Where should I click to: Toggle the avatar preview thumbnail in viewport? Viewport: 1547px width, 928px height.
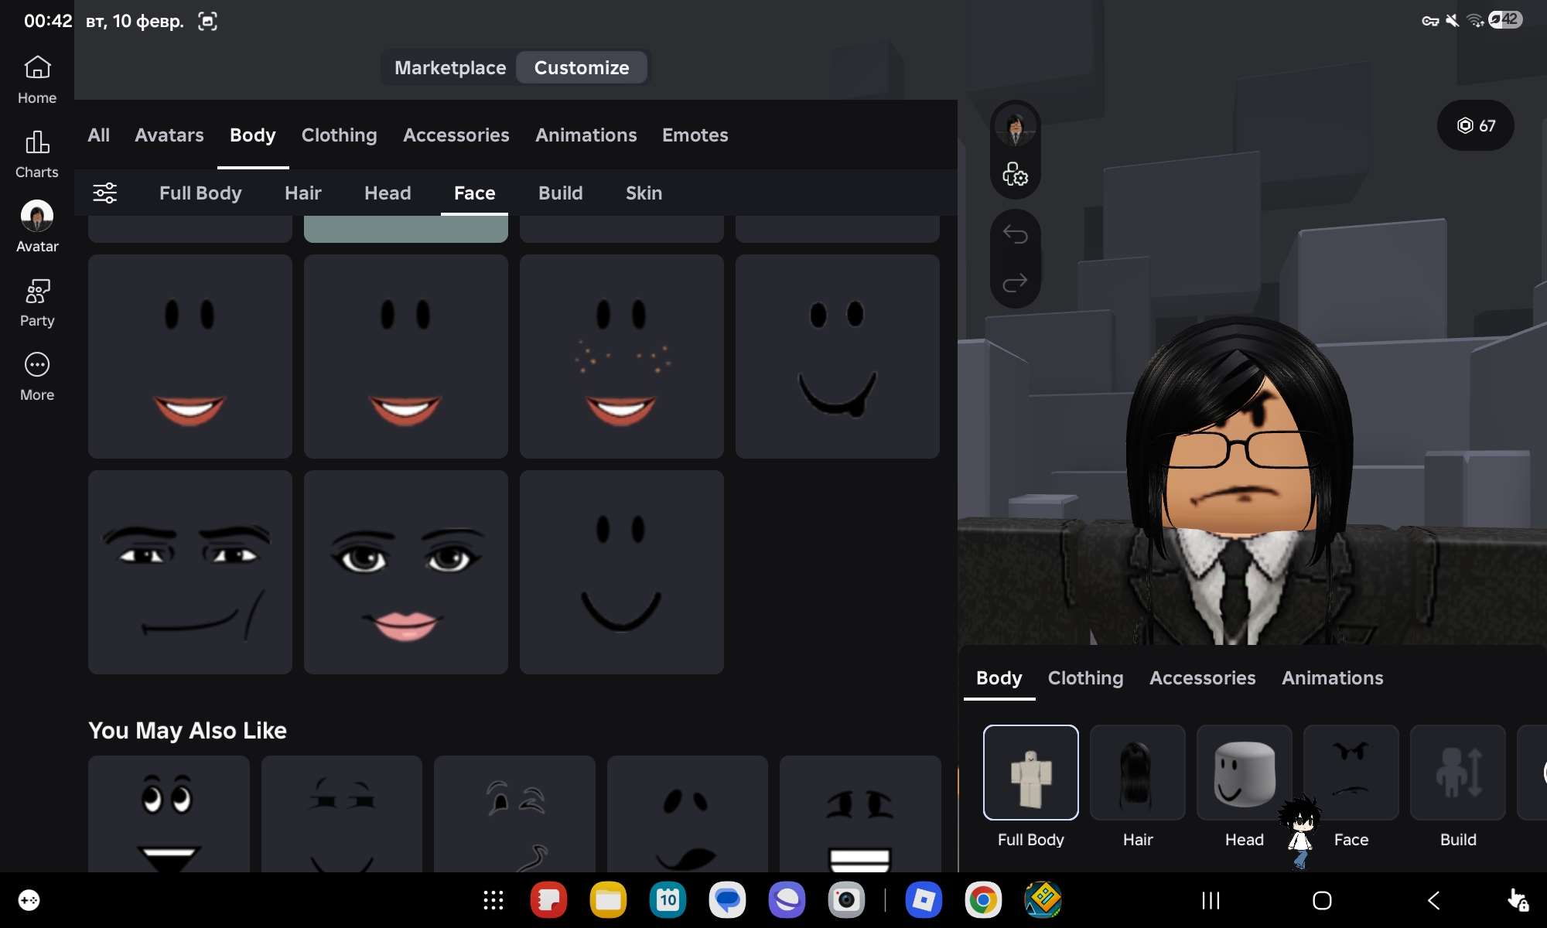pos(1016,128)
